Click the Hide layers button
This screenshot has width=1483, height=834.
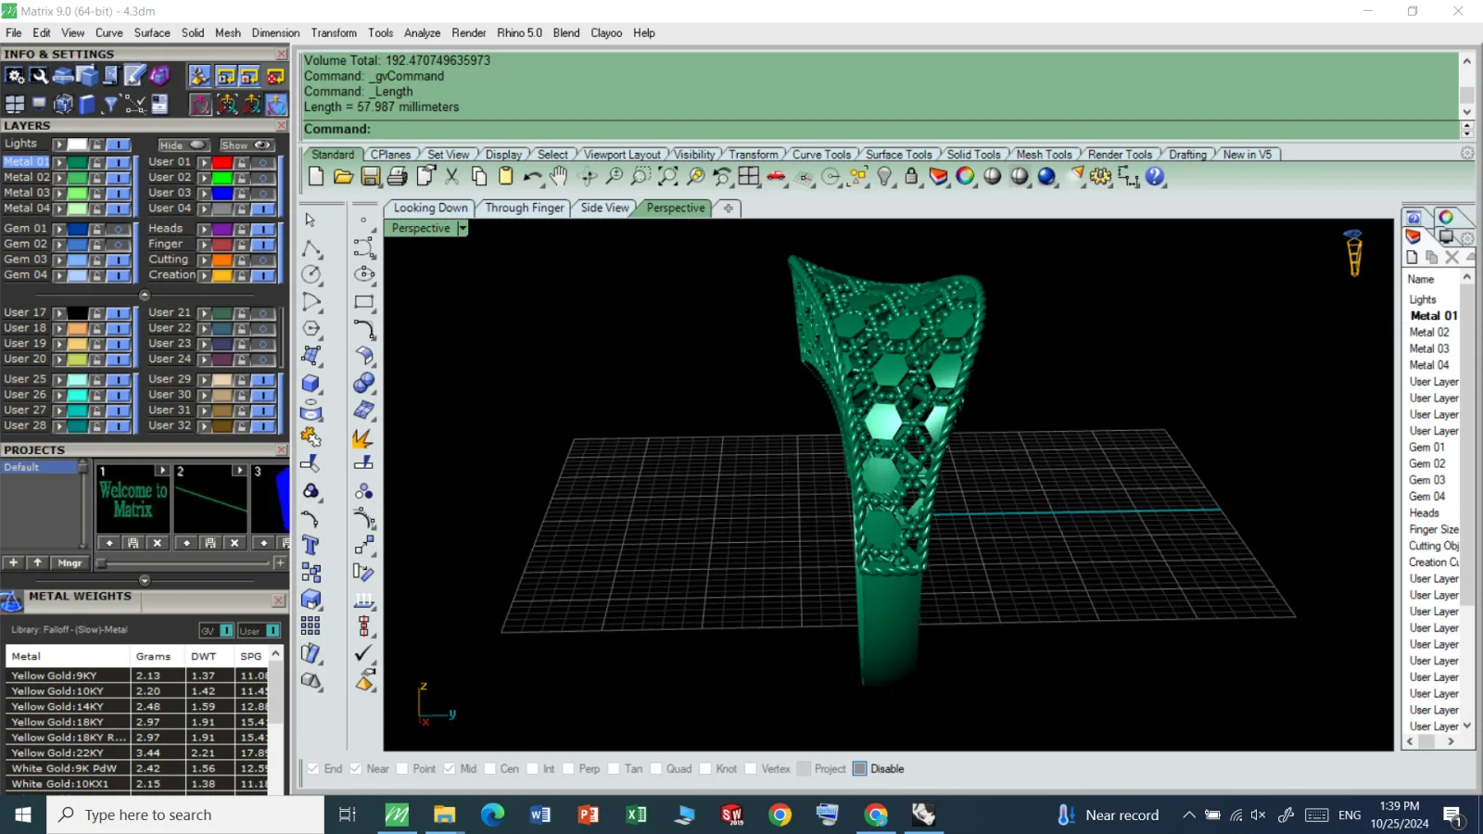(182, 145)
